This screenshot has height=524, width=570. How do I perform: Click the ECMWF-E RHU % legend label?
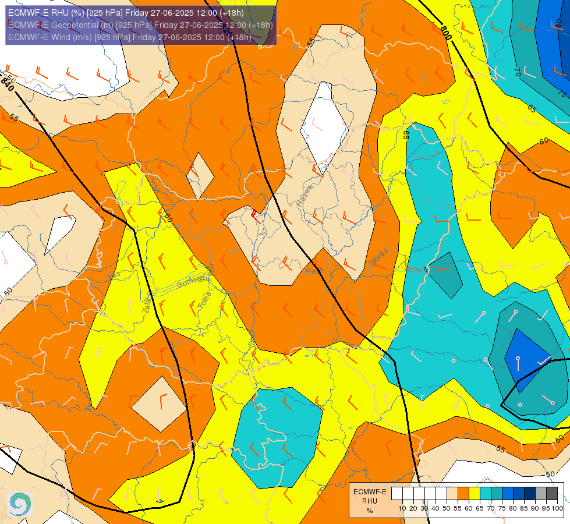coord(370,501)
